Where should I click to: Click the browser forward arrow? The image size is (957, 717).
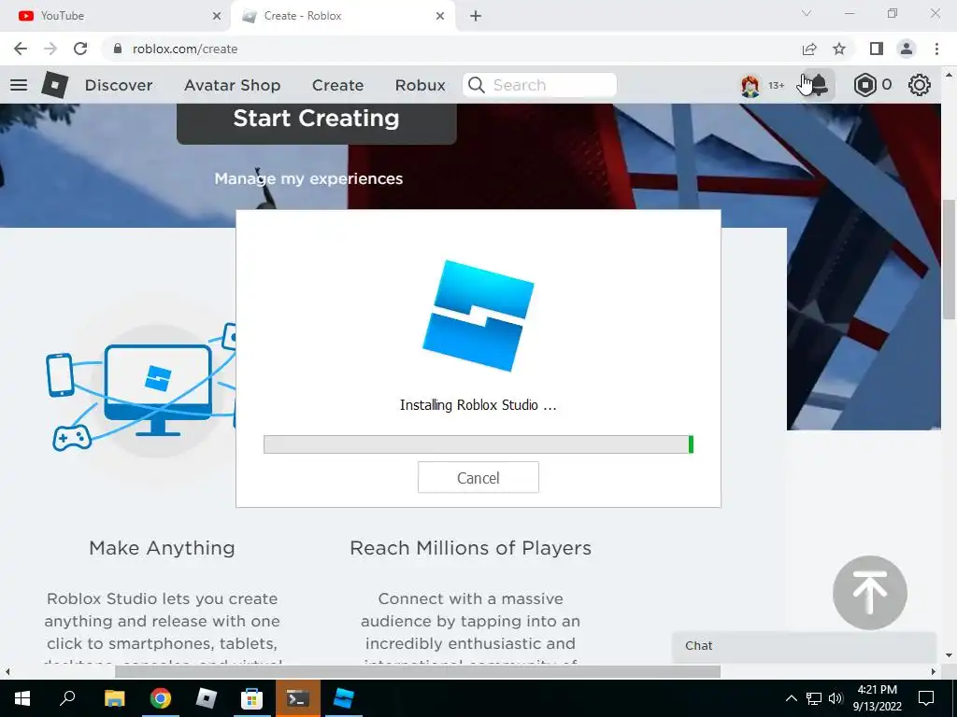tap(50, 49)
